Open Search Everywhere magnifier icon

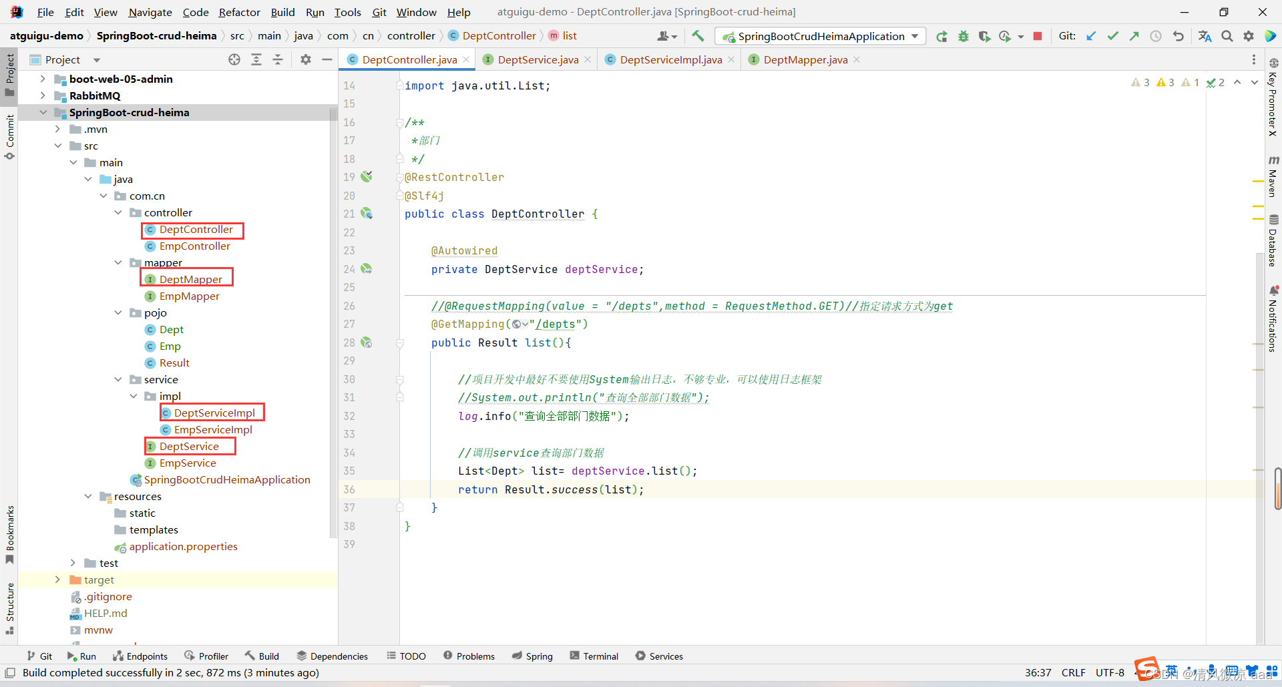point(1227,36)
